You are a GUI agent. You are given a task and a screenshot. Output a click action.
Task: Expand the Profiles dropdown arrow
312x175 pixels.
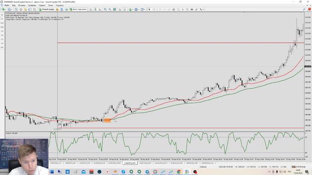[12, 9]
